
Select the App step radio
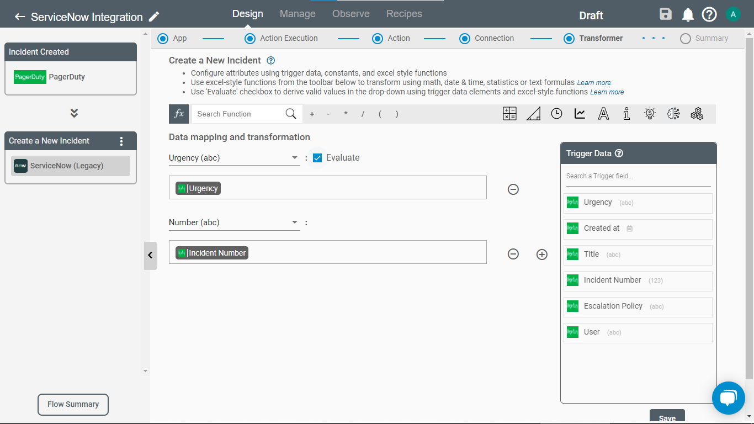point(163,39)
